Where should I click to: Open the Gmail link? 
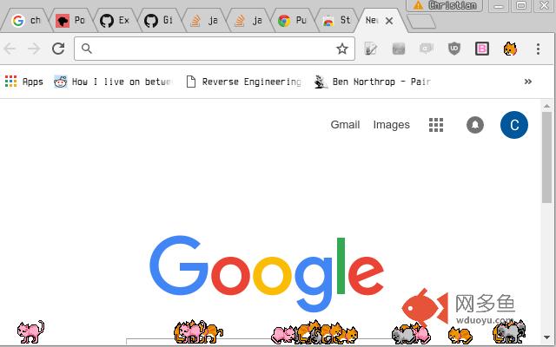pyautogui.click(x=345, y=125)
